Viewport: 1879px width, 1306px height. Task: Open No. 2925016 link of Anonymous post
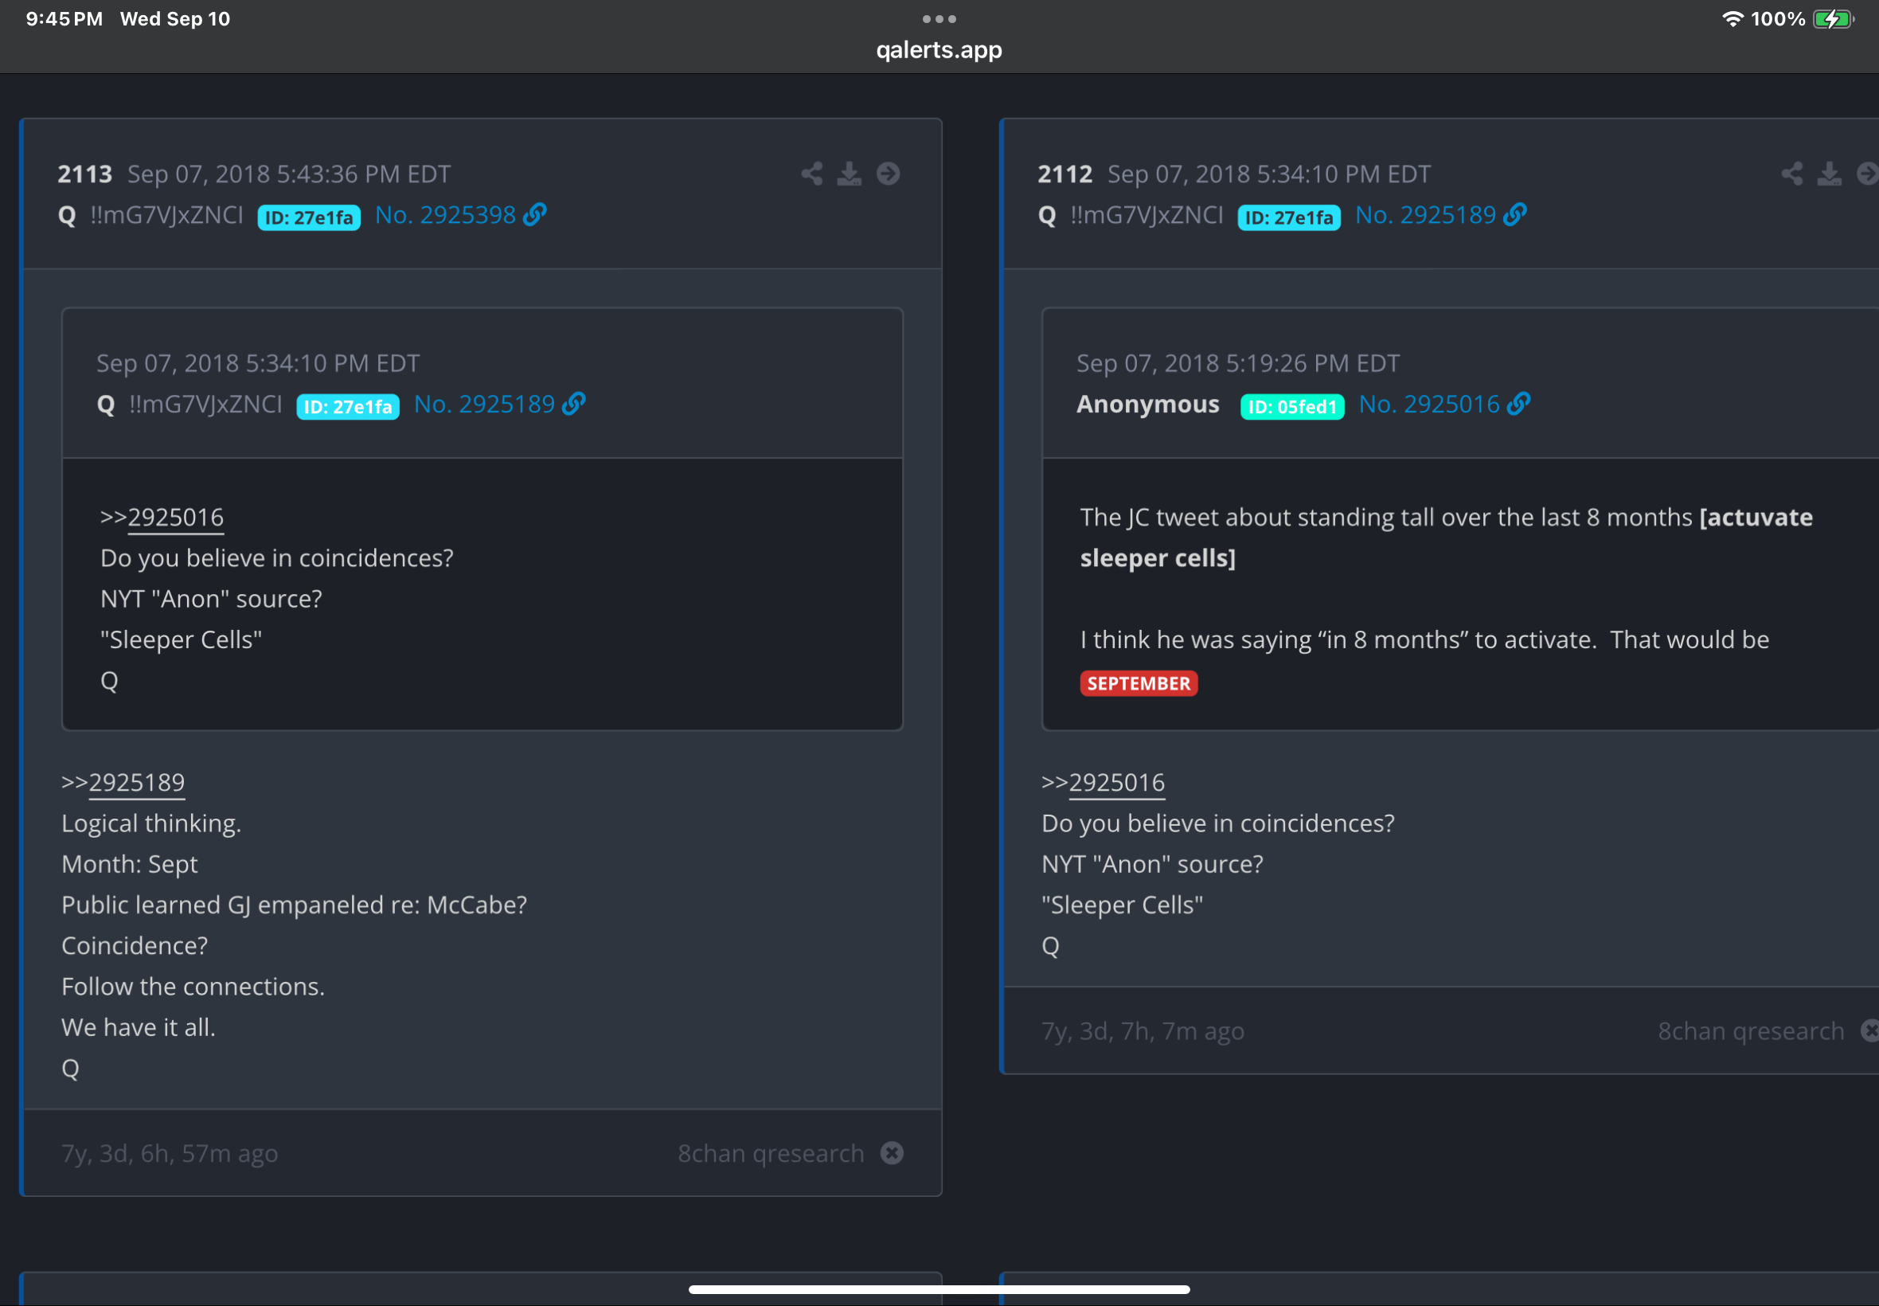click(1429, 405)
